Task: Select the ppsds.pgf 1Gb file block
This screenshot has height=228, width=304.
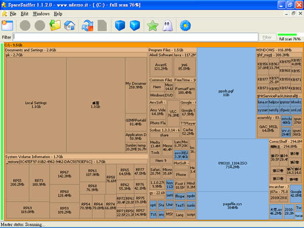Action: pyautogui.click(x=226, y=94)
